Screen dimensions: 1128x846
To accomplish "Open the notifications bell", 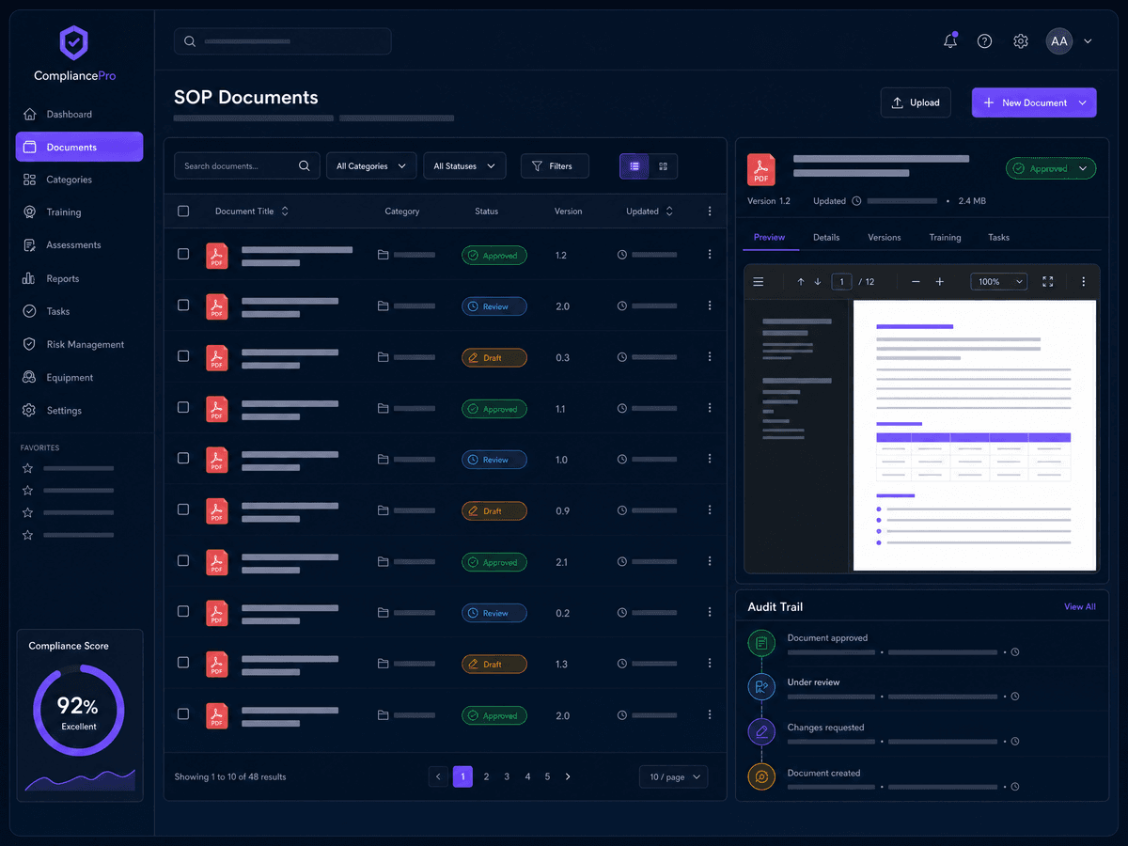I will point(950,41).
